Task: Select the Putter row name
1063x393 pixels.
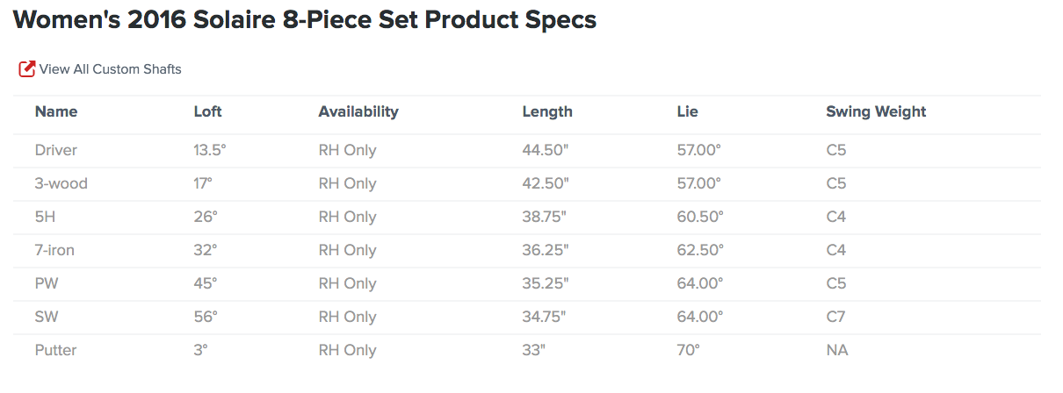Action: 55,350
